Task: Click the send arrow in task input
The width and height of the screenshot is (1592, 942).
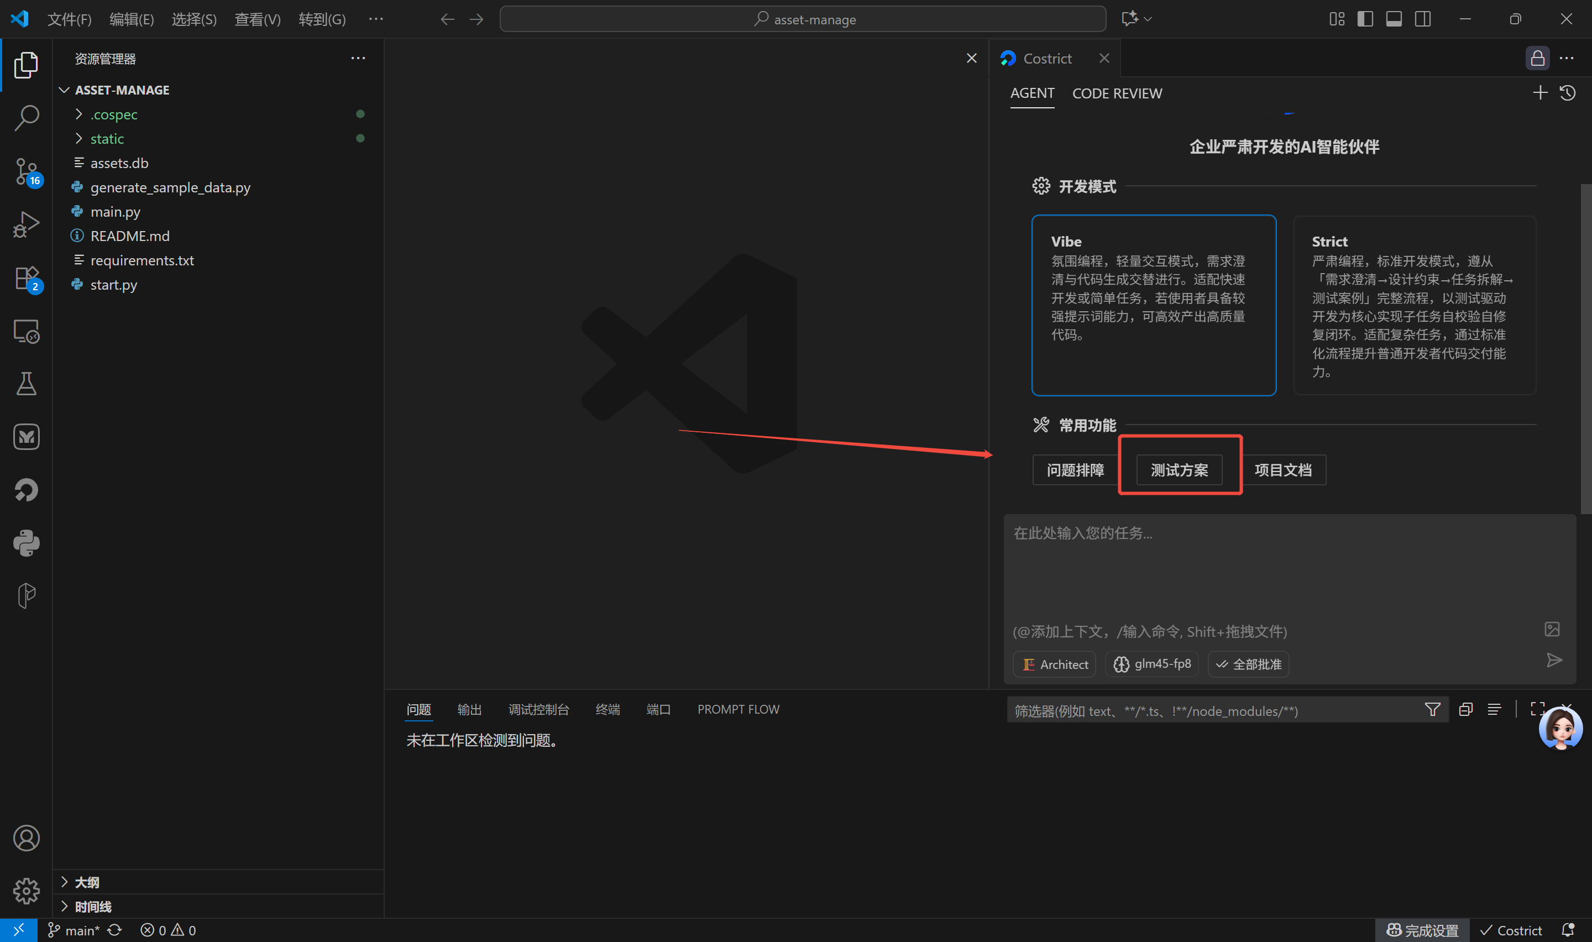Action: 1554,660
